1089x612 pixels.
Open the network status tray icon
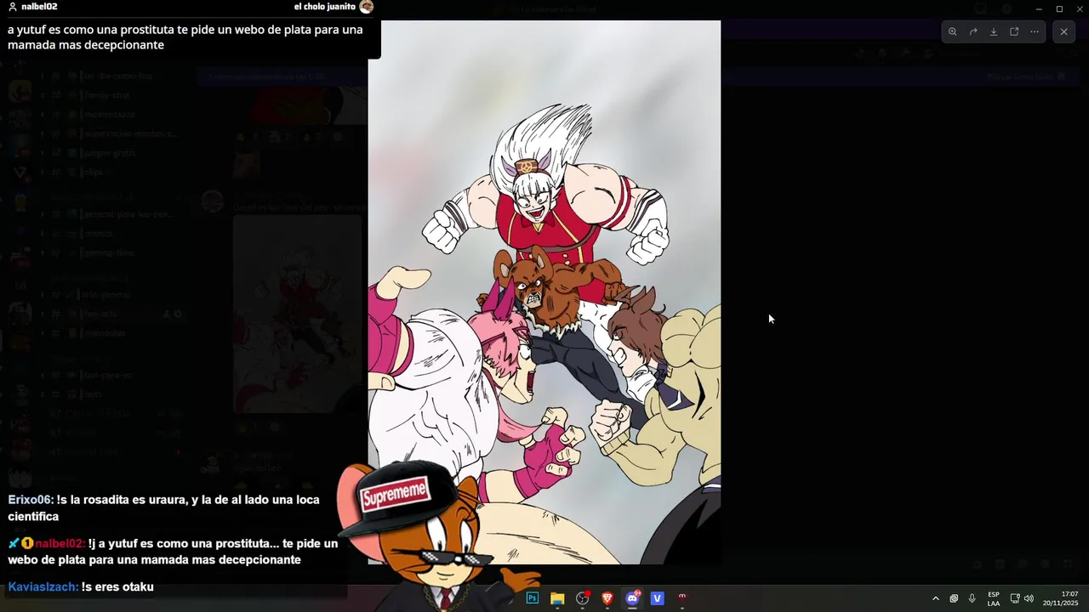pos(1015,598)
